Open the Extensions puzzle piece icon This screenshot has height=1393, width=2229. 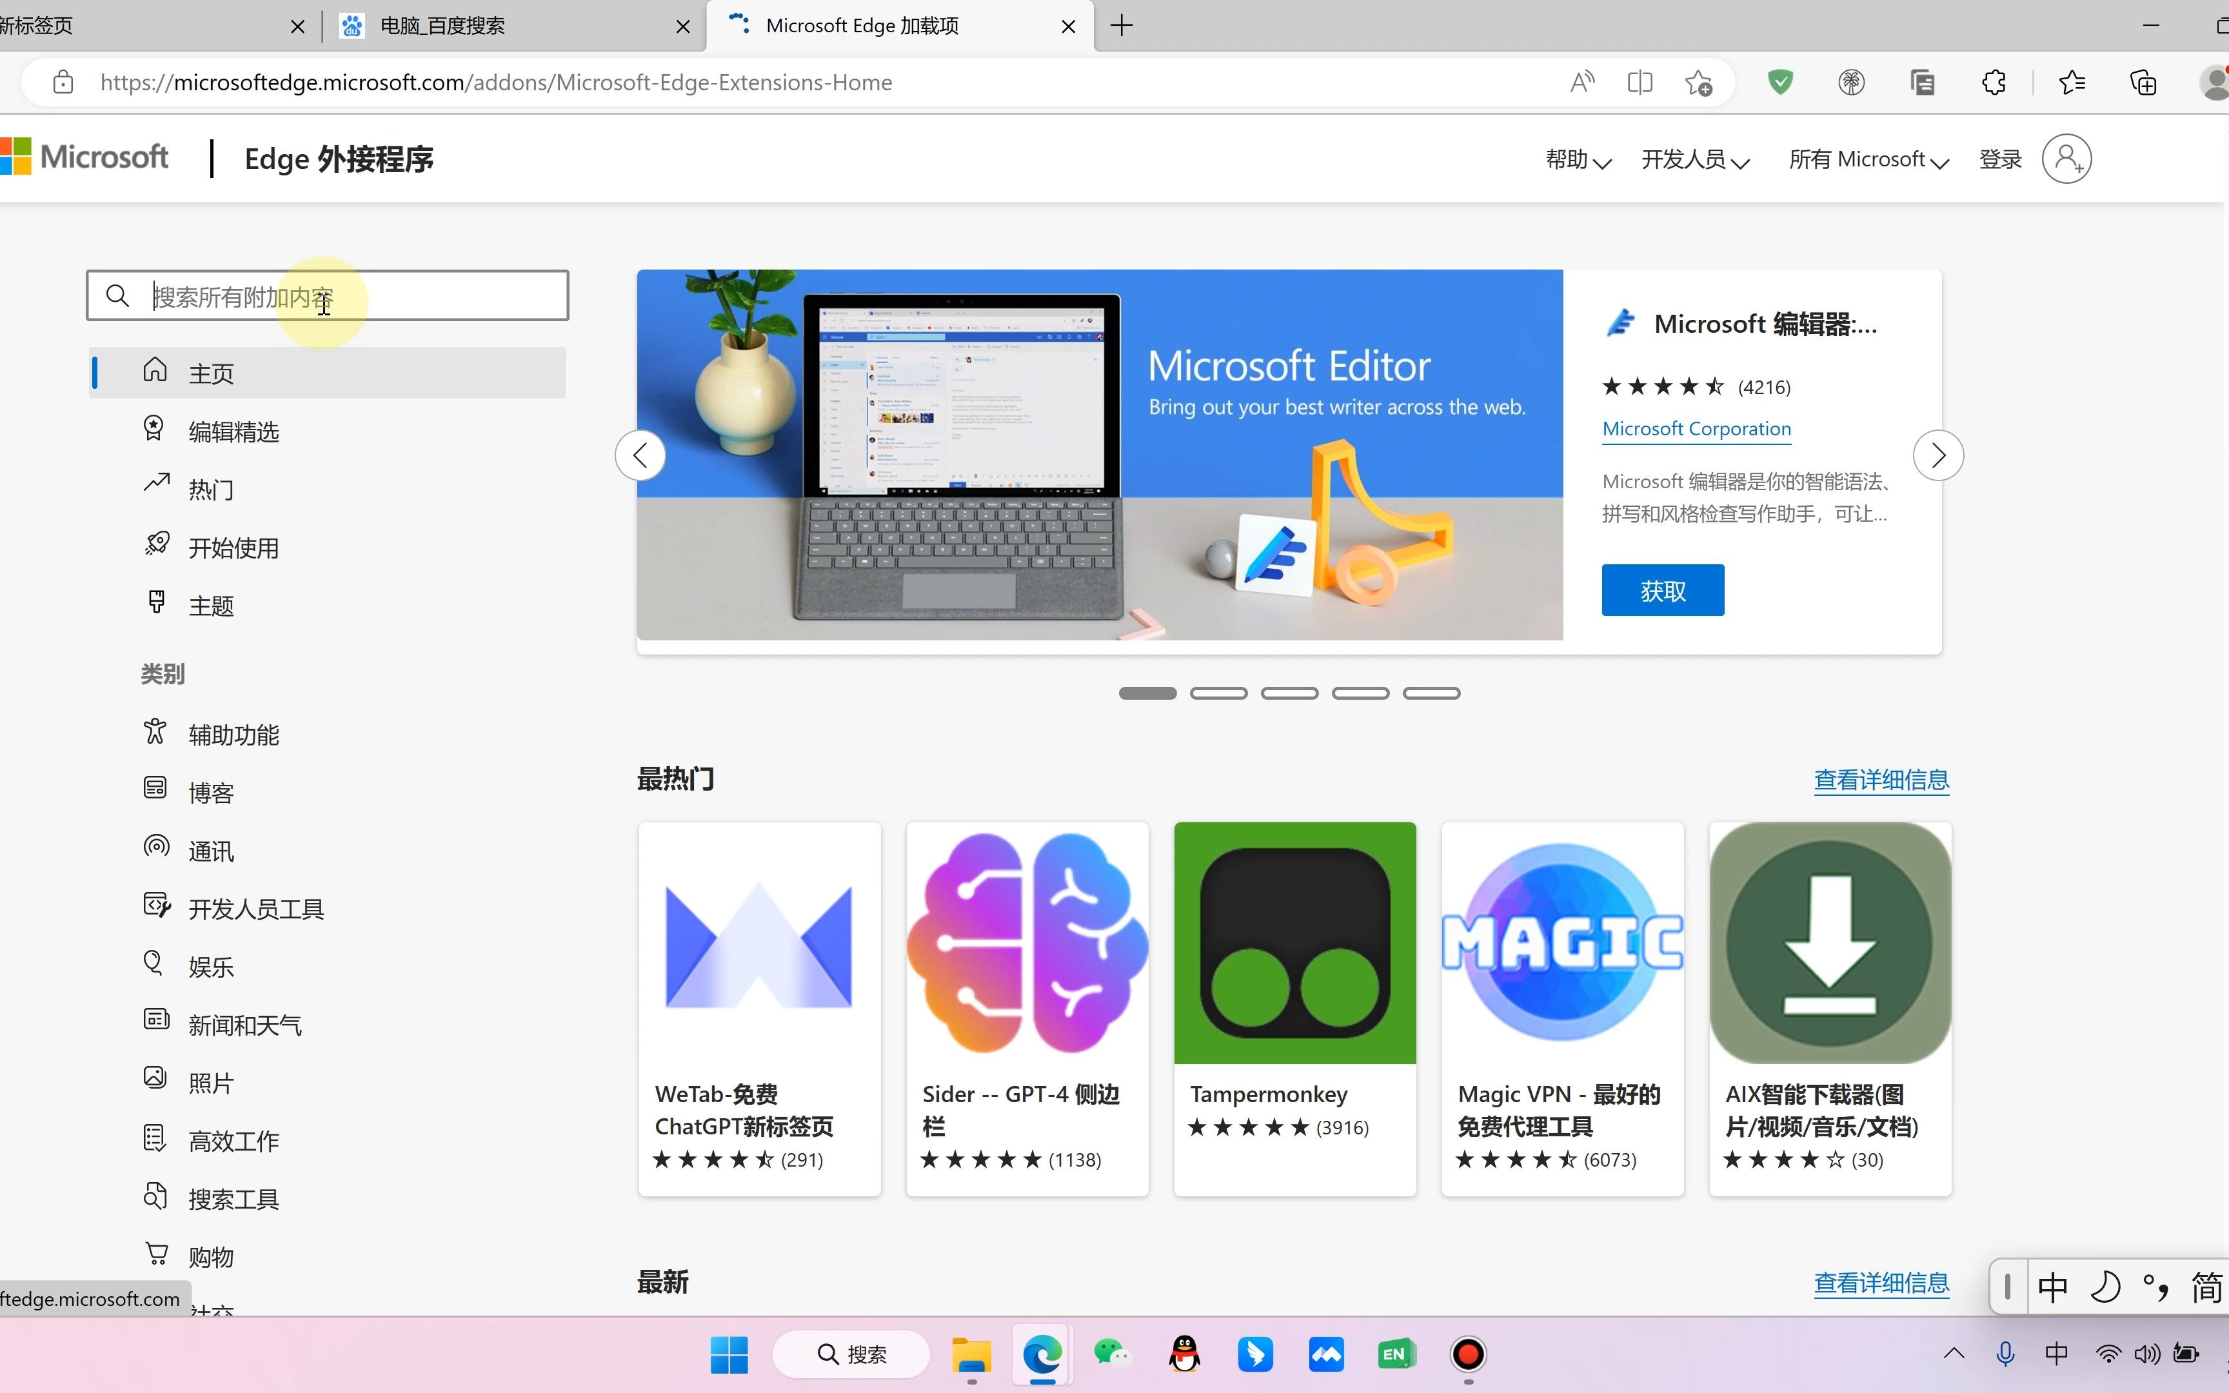click(x=1993, y=82)
